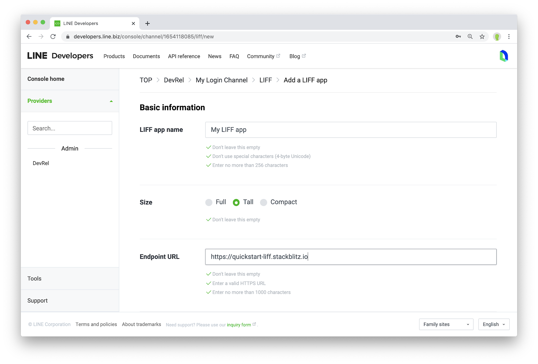Click external link icon beside Community
The width and height of the screenshot is (538, 364).
[278, 56]
